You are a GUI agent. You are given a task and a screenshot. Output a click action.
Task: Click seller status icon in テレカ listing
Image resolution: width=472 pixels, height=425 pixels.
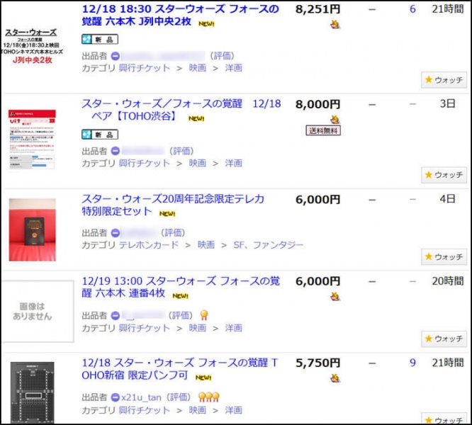(116, 233)
